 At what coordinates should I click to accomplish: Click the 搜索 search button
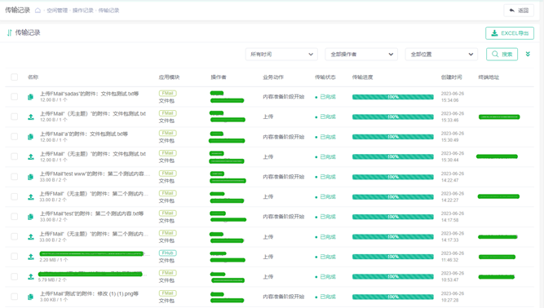[502, 54]
